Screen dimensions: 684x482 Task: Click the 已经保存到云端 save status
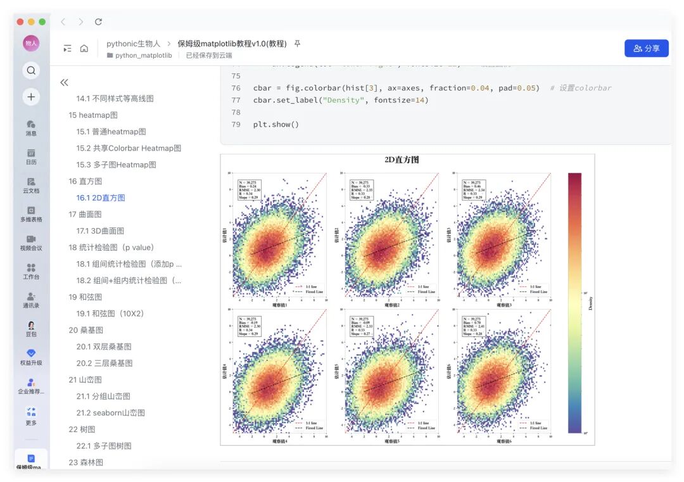pyautogui.click(x=209, y=55)
